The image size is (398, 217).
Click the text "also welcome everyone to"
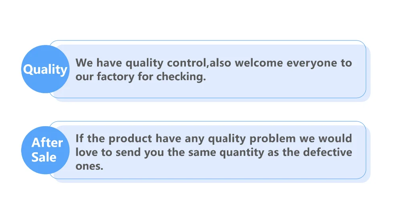click(281, 63)
